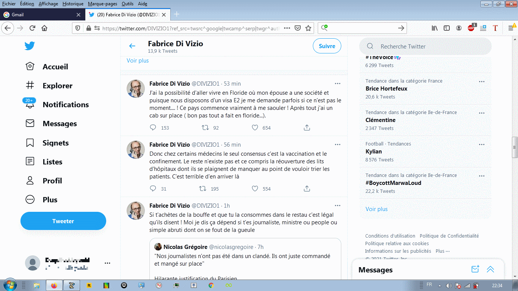Open the Adblock Plus extension
The width and height of the screenshot is (518, 291).
pos(471,28)
